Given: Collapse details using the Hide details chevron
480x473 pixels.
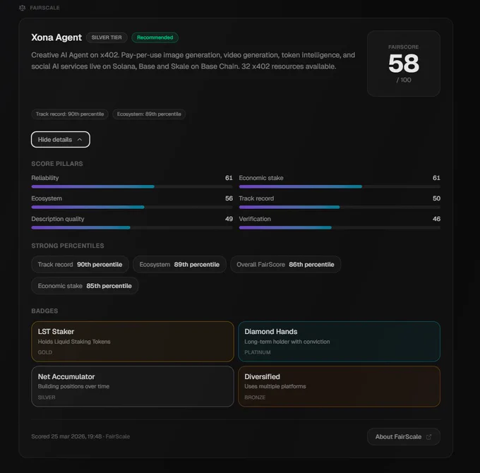Looking at the screenshot, I should coord(80,140).
